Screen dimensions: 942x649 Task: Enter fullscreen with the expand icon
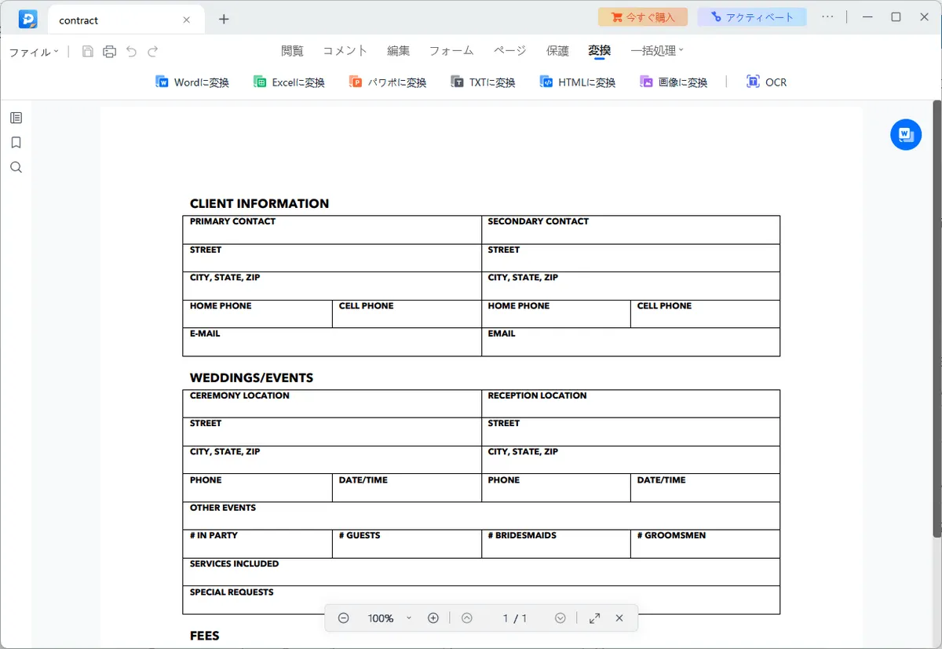[594, 618]
